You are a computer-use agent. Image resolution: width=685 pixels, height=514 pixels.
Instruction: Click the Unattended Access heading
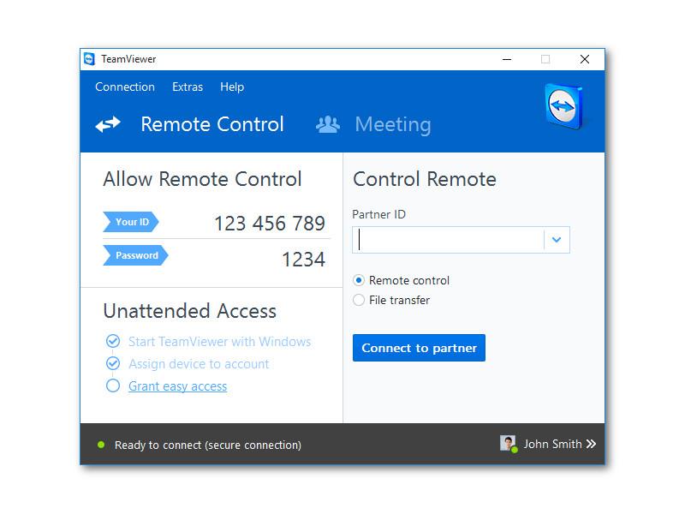pyautogui.click(x=189, y=311)
